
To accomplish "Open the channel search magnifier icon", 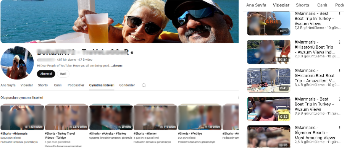I will coord(144,85).
